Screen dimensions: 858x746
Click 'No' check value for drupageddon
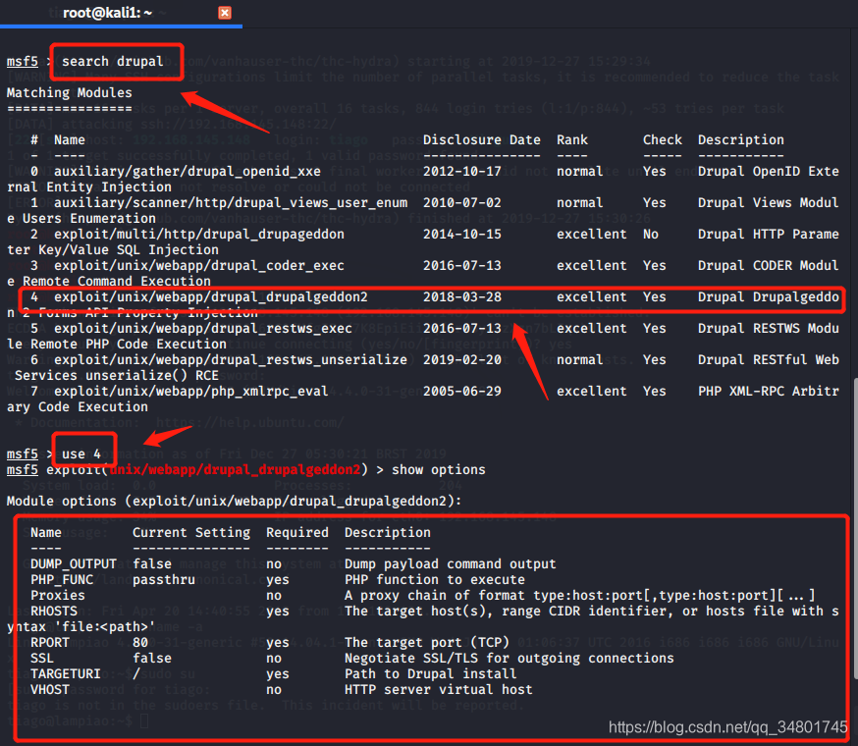[651, 235]
